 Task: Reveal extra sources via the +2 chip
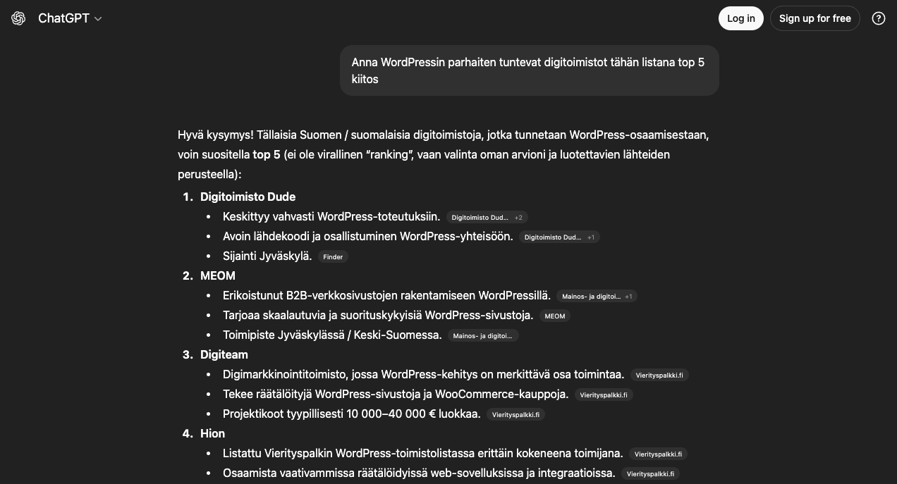[518, 217]
